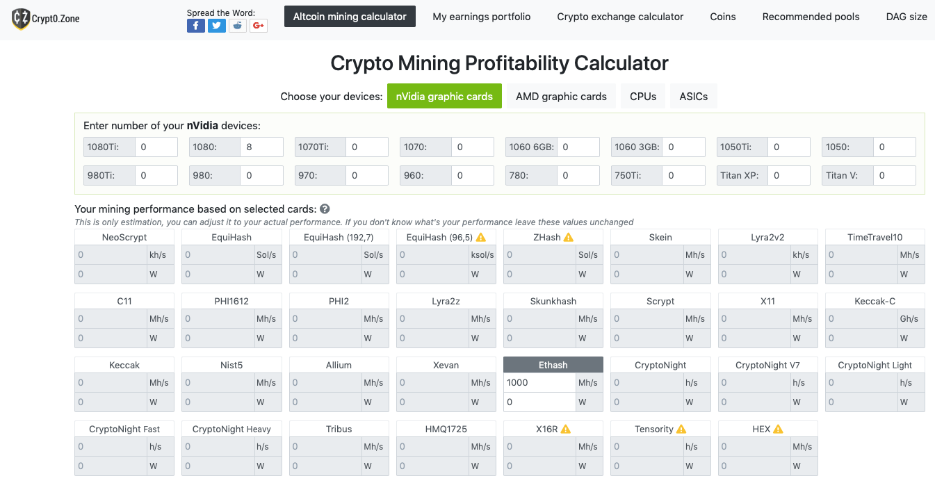Open the DAG size link
Screen dimensions: 935x483
[x=906, y=17]
